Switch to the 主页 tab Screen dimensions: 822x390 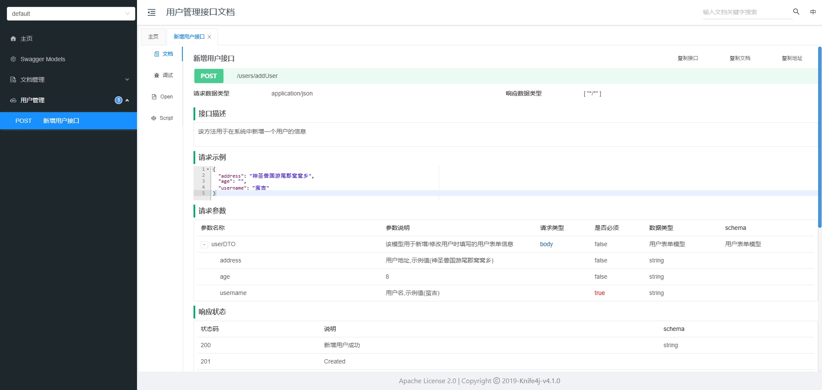click(x=153, y=37)
